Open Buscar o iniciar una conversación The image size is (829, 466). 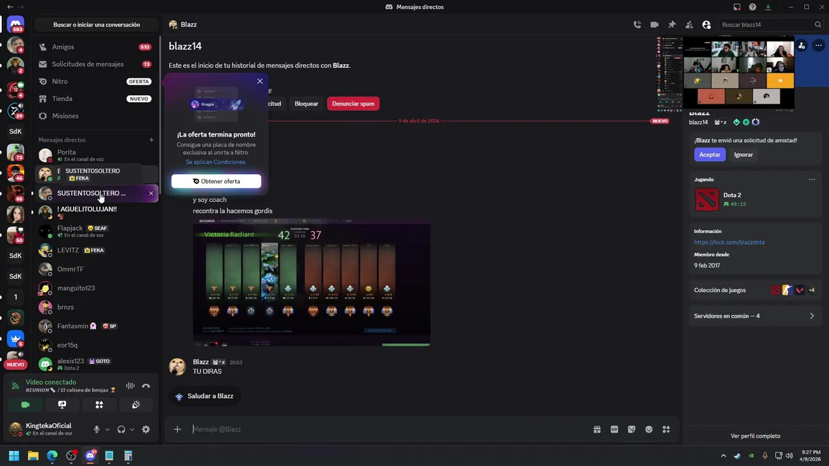coord(97,25)
